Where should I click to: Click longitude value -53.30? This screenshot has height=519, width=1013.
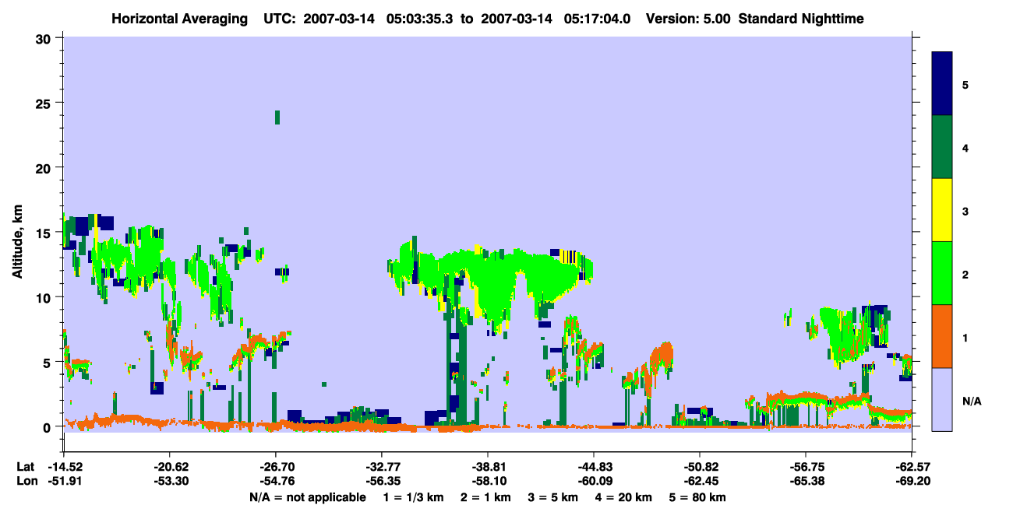click(x=170, y=482)
